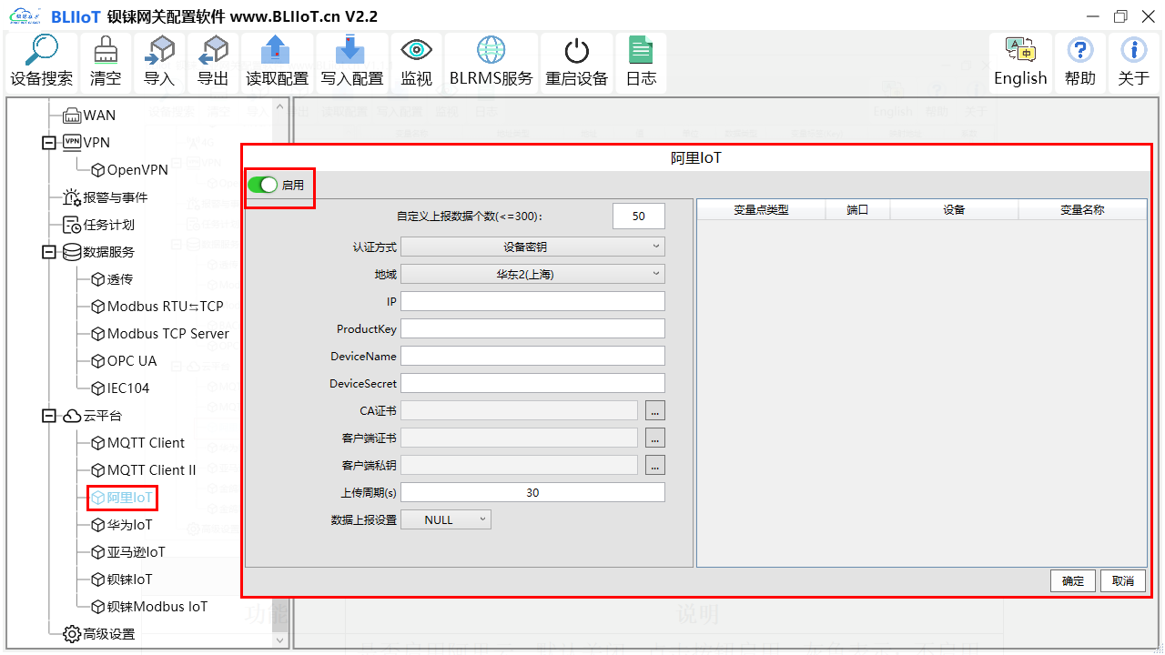1165x655 pixels.
Task: Browse for the CA证书 file
Action: pos(655,411)
